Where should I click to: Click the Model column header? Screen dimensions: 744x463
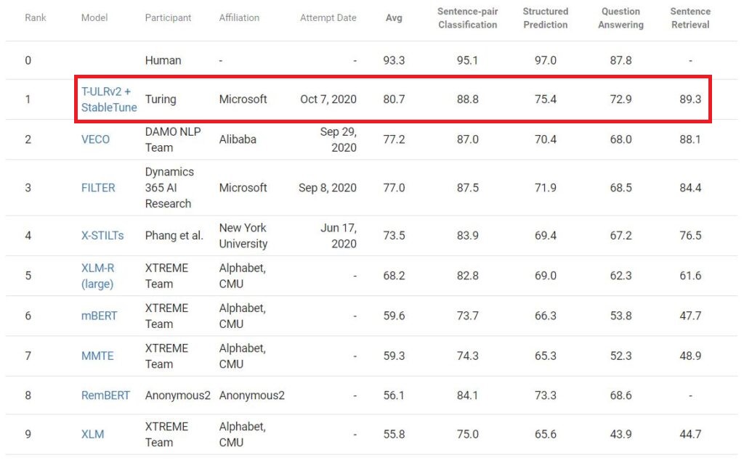coord(94,18)
